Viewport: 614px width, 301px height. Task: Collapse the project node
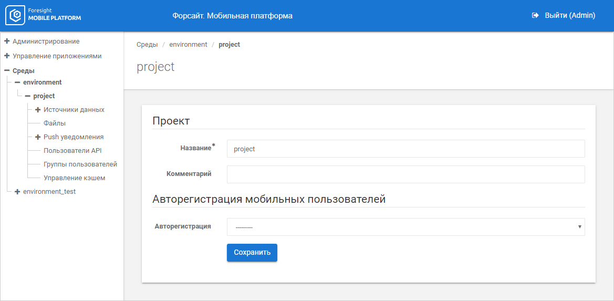tap(28, 96)
